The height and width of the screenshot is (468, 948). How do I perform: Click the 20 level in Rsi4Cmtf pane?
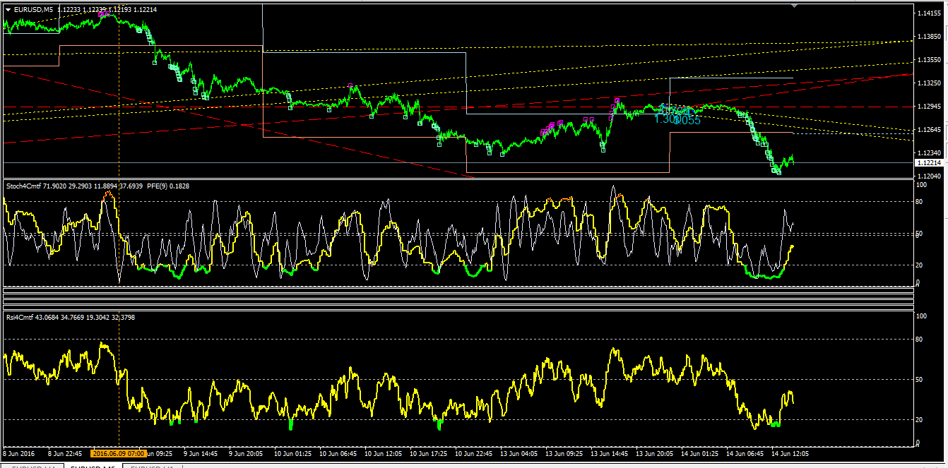[919, 420]
